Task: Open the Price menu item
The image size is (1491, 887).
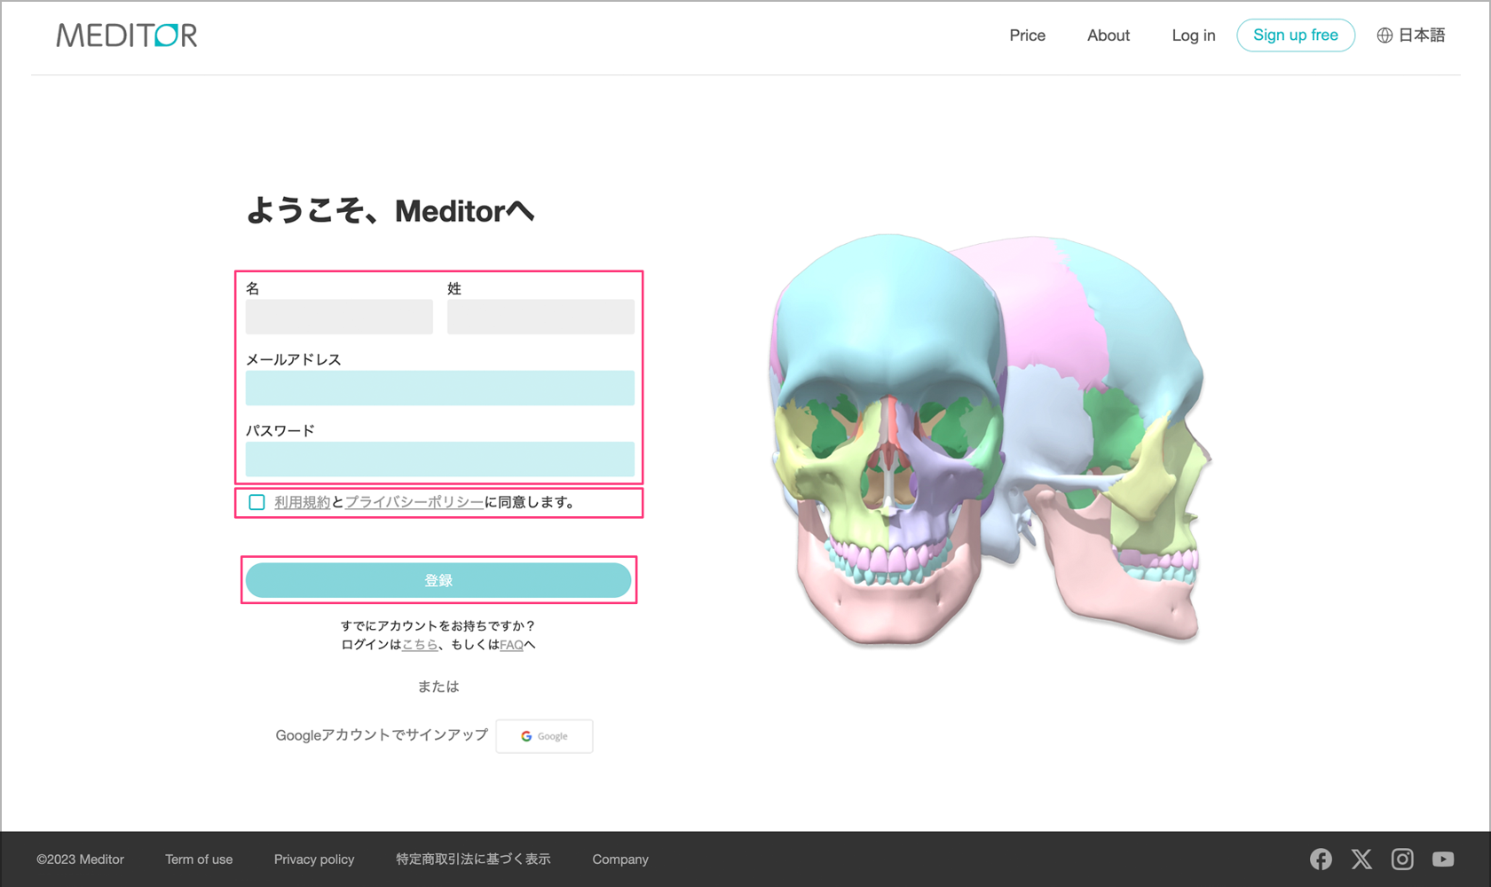Action: click(1027, 35)
